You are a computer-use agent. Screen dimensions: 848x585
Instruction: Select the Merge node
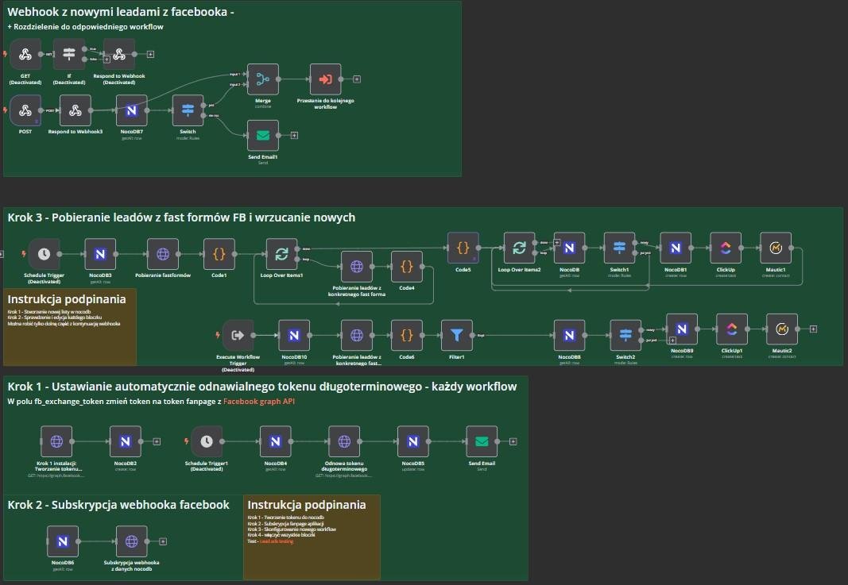pyautogui.click(x=263, y=79)
